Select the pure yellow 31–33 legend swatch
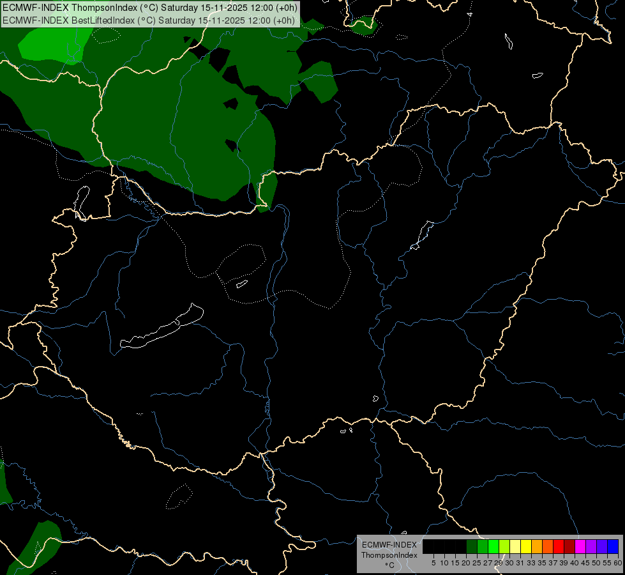 (x=526, y=546)
